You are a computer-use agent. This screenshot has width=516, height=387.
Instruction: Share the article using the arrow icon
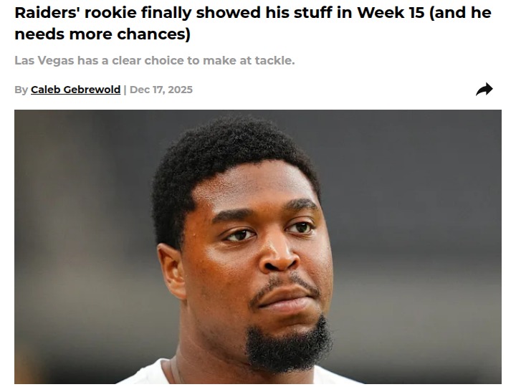click(484, 89)
